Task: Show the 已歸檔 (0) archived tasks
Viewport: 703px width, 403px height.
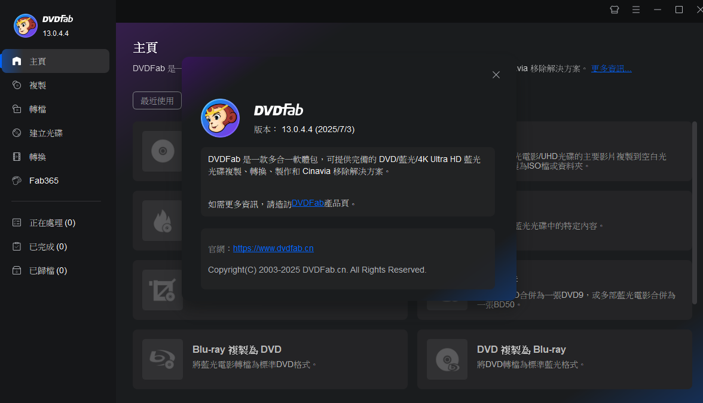Action: tap(56, 271)
